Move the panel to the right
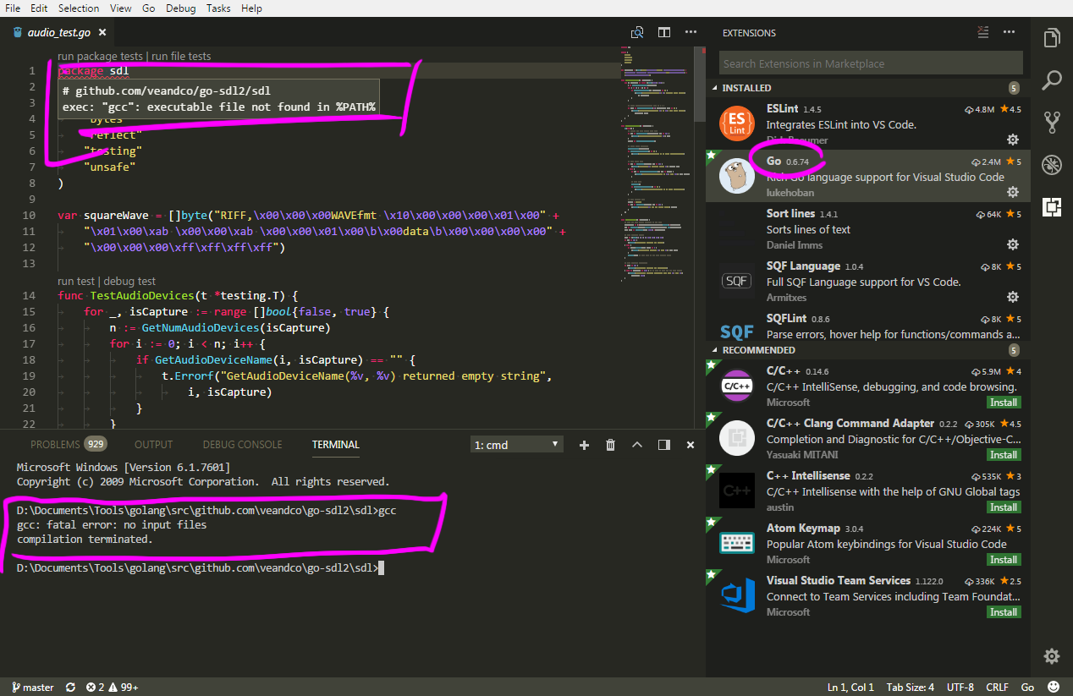1073x696 pixels. [x=664, y=445]
